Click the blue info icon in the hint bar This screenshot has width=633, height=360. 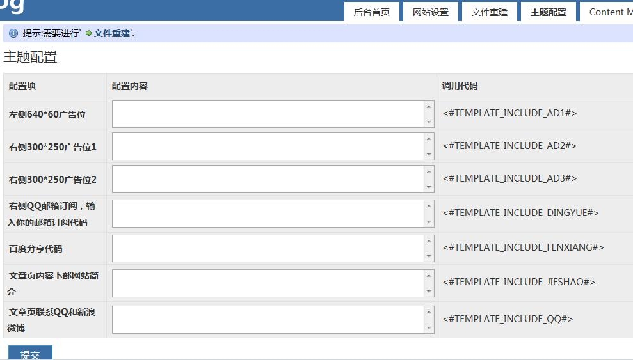coord(13,33)
